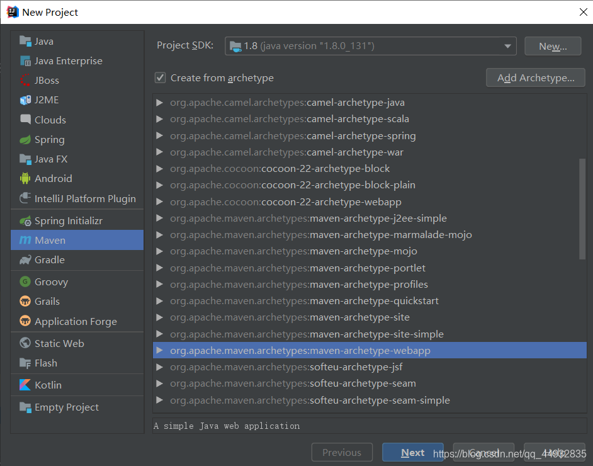Click the Cancel button

pos(483,452)
